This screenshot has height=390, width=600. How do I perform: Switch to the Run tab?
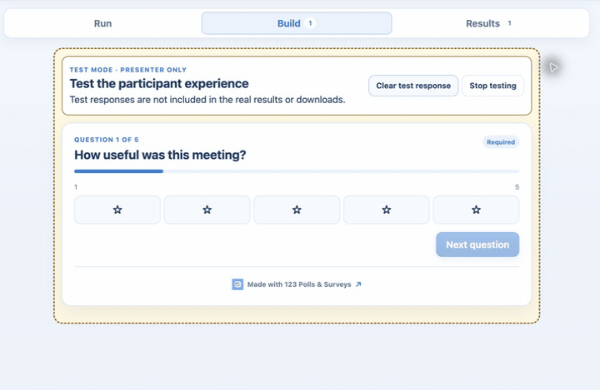coord(103,23)
